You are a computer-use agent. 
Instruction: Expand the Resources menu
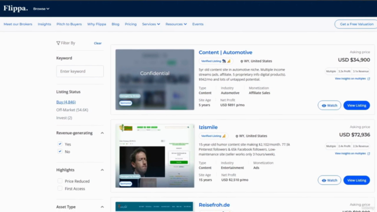tap(176, 24)
